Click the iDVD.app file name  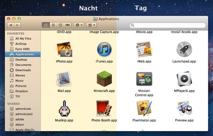click(64, 32)
